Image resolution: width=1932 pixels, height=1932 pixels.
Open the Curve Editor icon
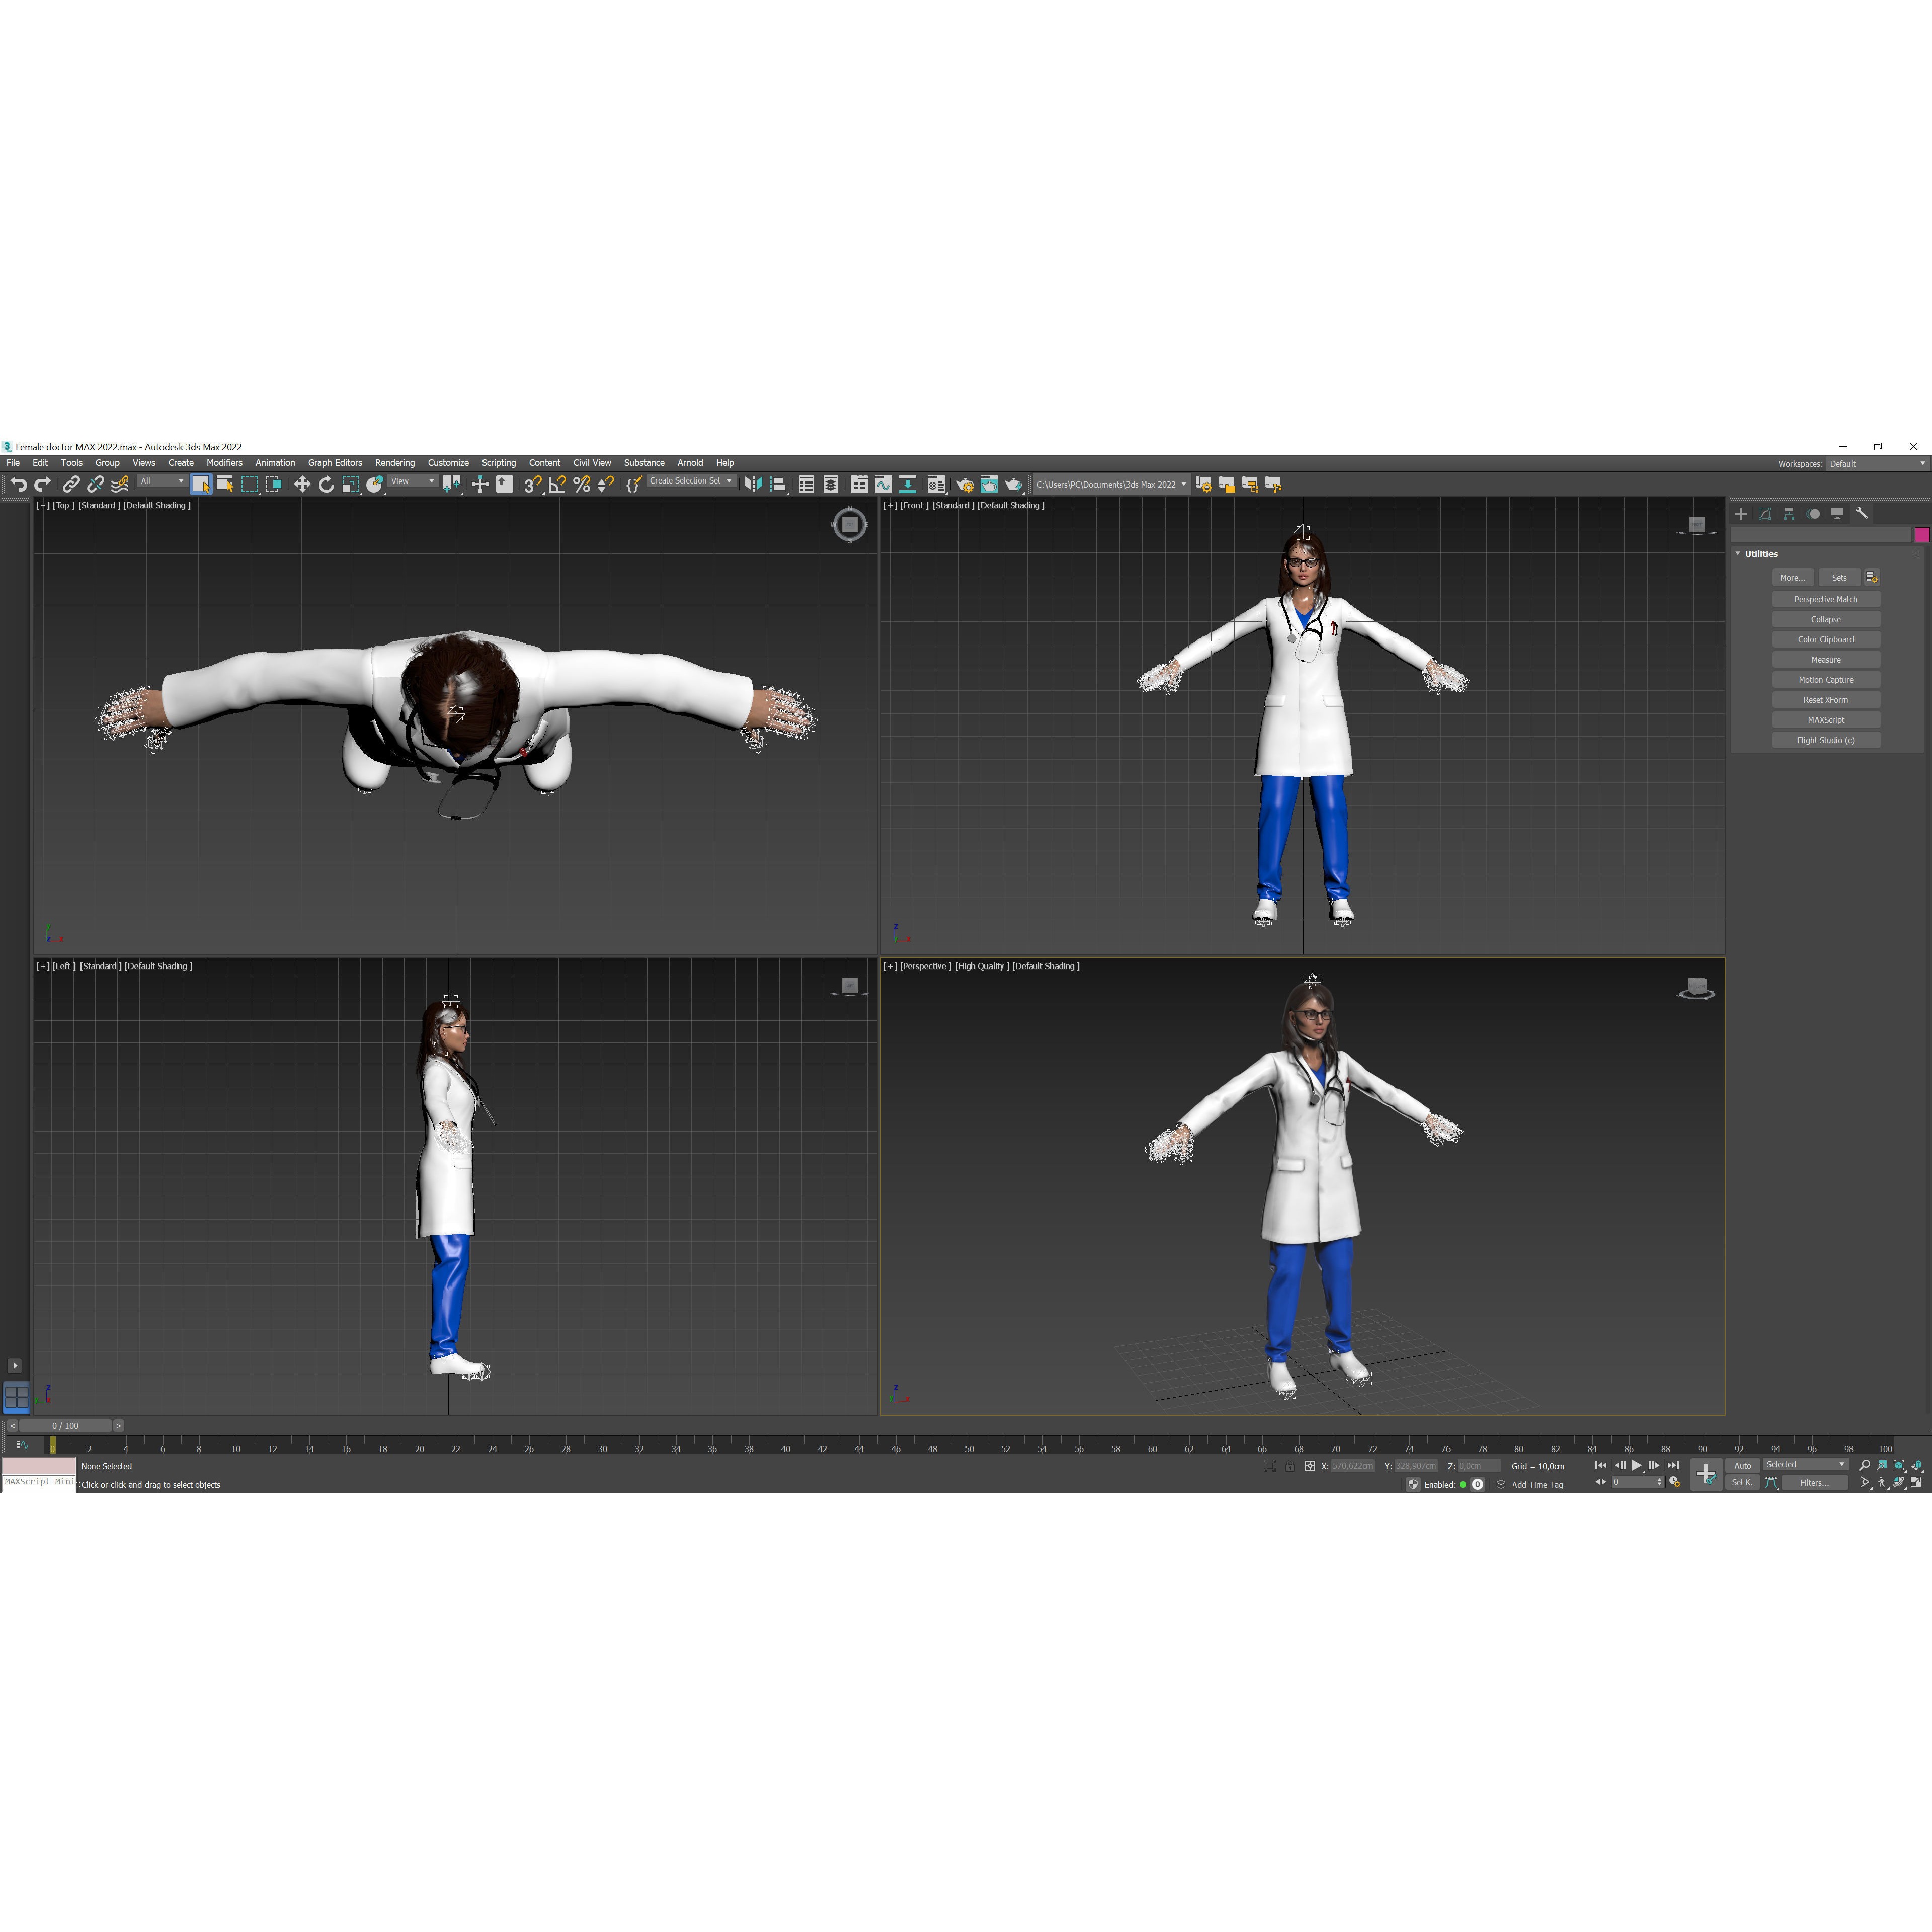click(x=883, y=485)
